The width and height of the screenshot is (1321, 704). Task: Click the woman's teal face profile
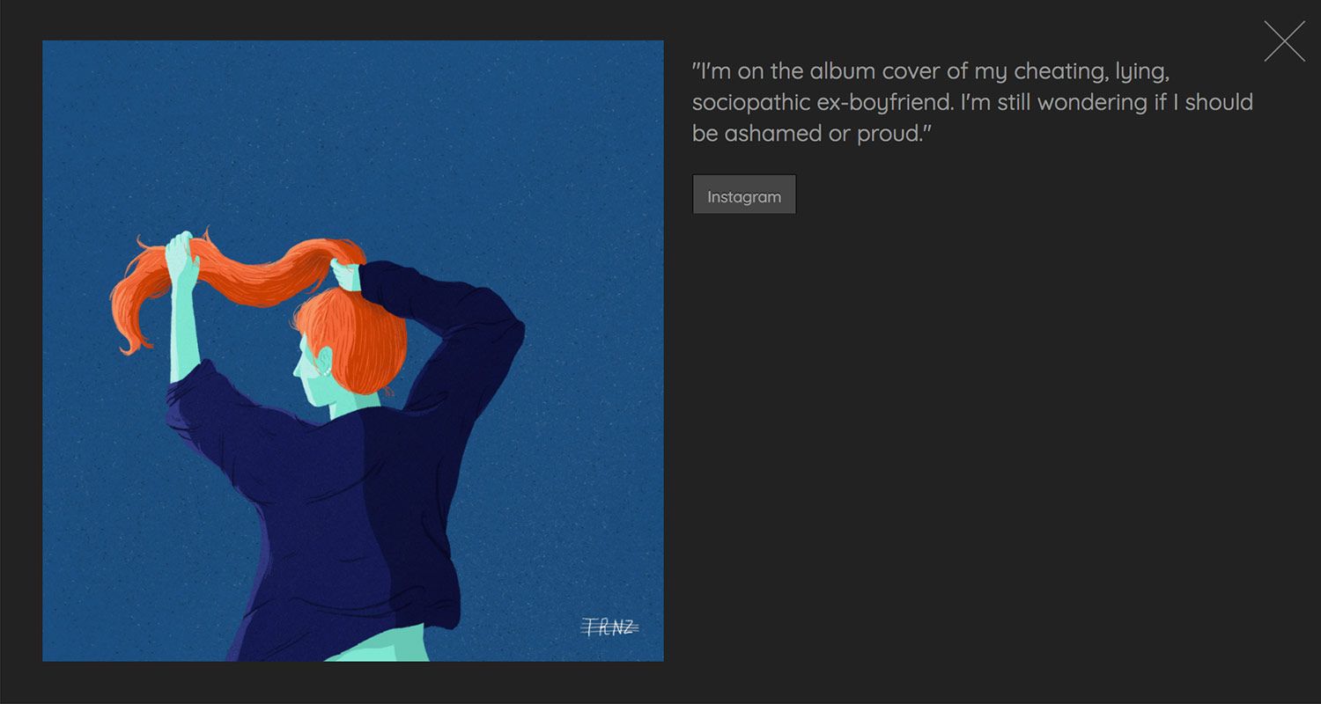coord(308,374)
